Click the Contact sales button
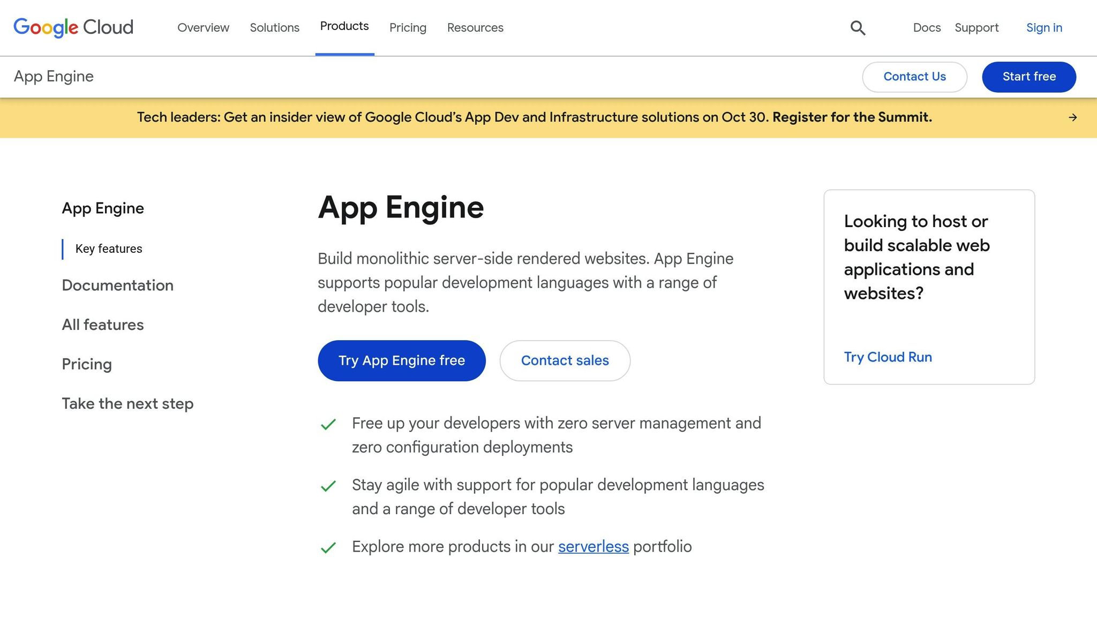The image size is (1097, 617). tap(565, 360)
